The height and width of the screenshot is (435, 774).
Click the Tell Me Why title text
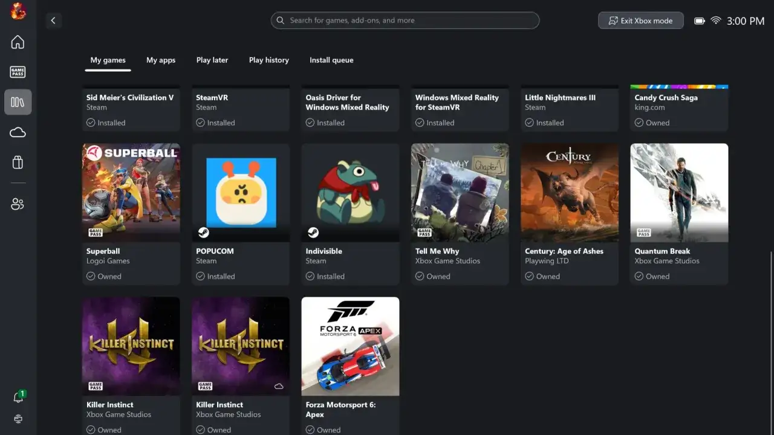[x=437, y=251]
